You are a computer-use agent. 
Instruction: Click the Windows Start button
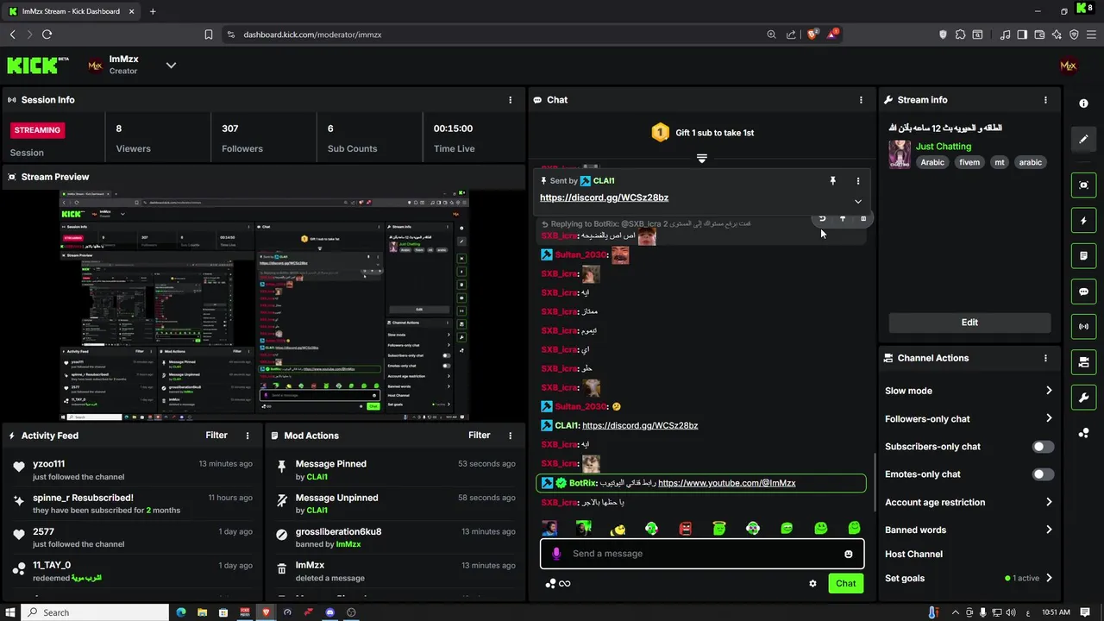click(10, 612)
